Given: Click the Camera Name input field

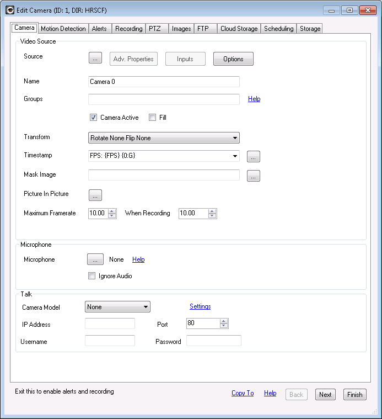Looking at the screenshot, I should [x=164, y=82].
